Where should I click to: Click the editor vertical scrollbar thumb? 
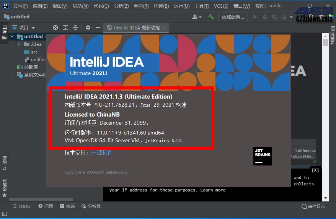(x=325, y=42)
